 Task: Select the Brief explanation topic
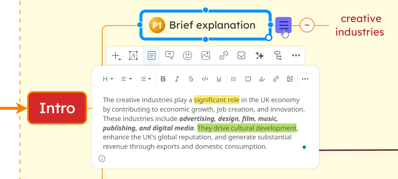click(x=206, y=25)
